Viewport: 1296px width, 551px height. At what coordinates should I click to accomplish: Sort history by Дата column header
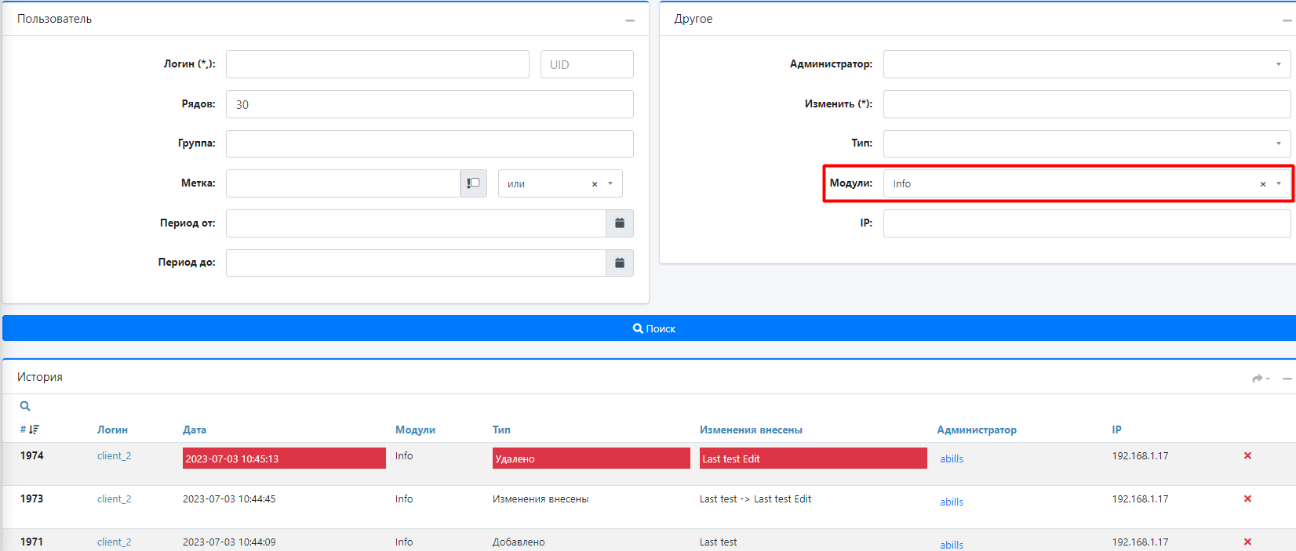195,430
